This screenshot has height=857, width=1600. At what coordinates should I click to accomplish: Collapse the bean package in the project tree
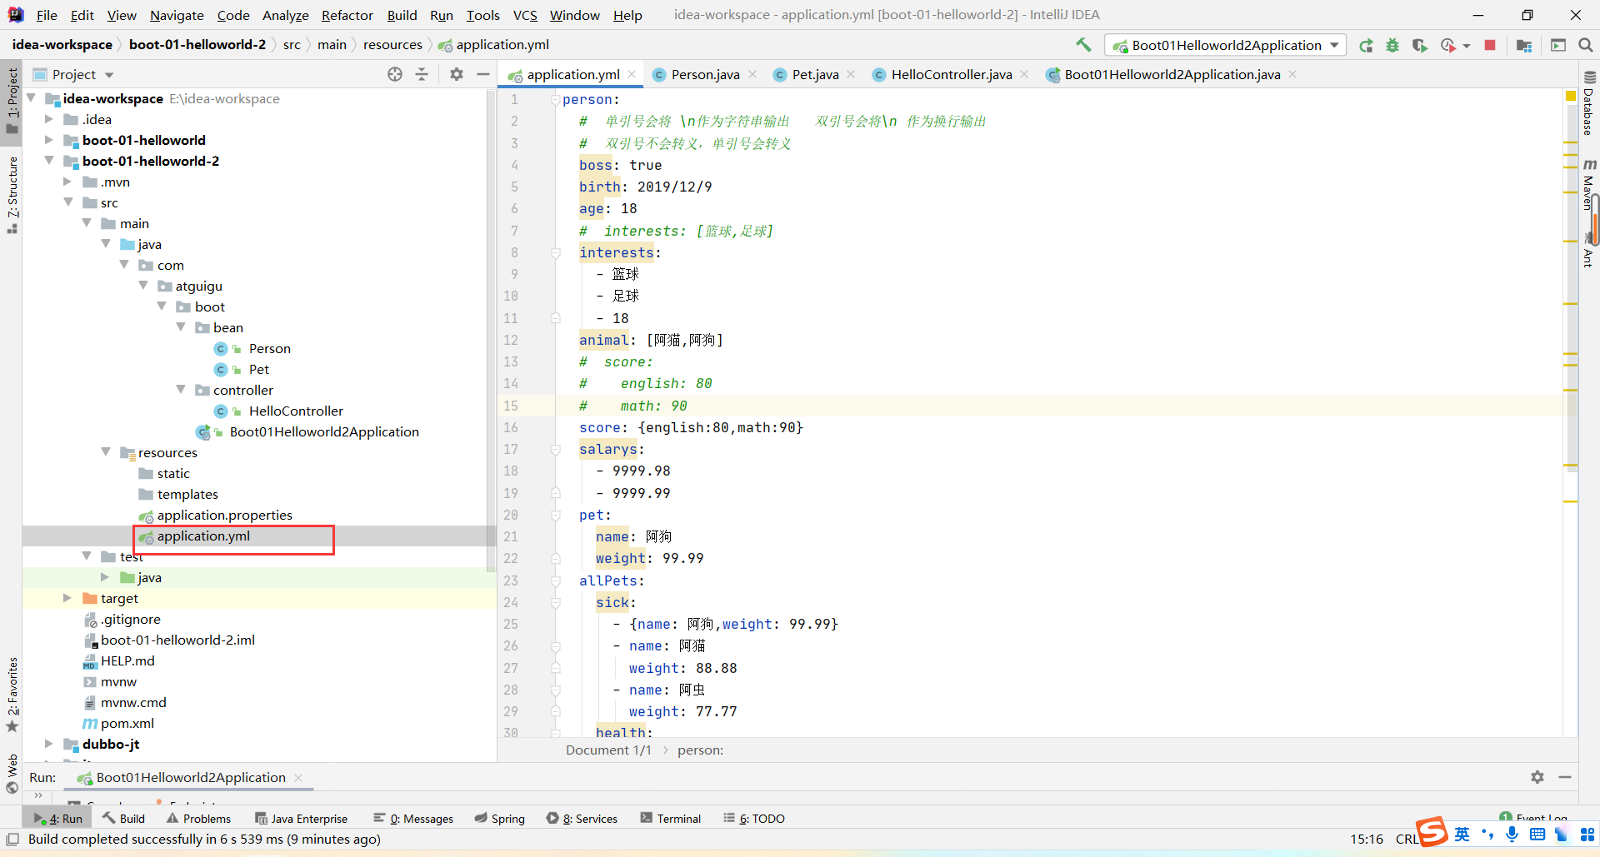(181, 327)
